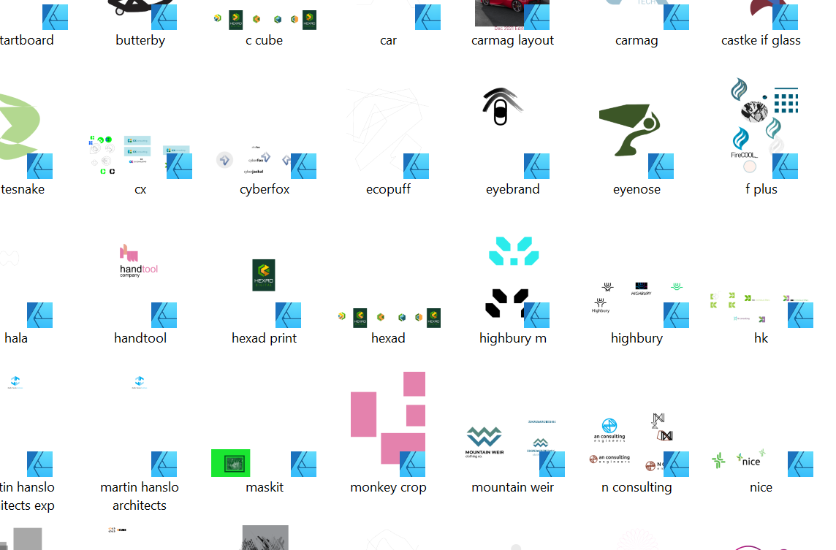This screenshot has height=550, width=836.
Task: Click the maskit file thumbnail
Action: (264, 463)
